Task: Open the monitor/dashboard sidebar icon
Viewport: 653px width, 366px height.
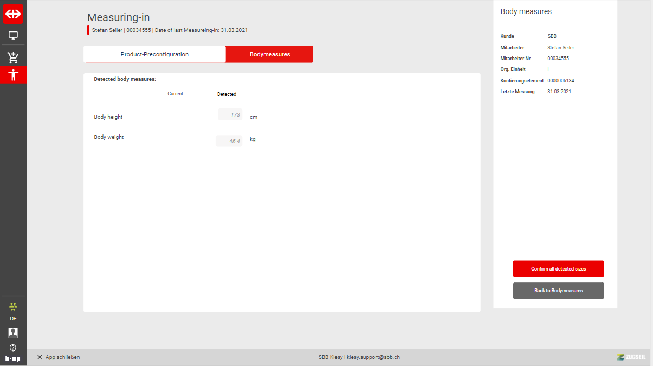Action: click(13, 36)
